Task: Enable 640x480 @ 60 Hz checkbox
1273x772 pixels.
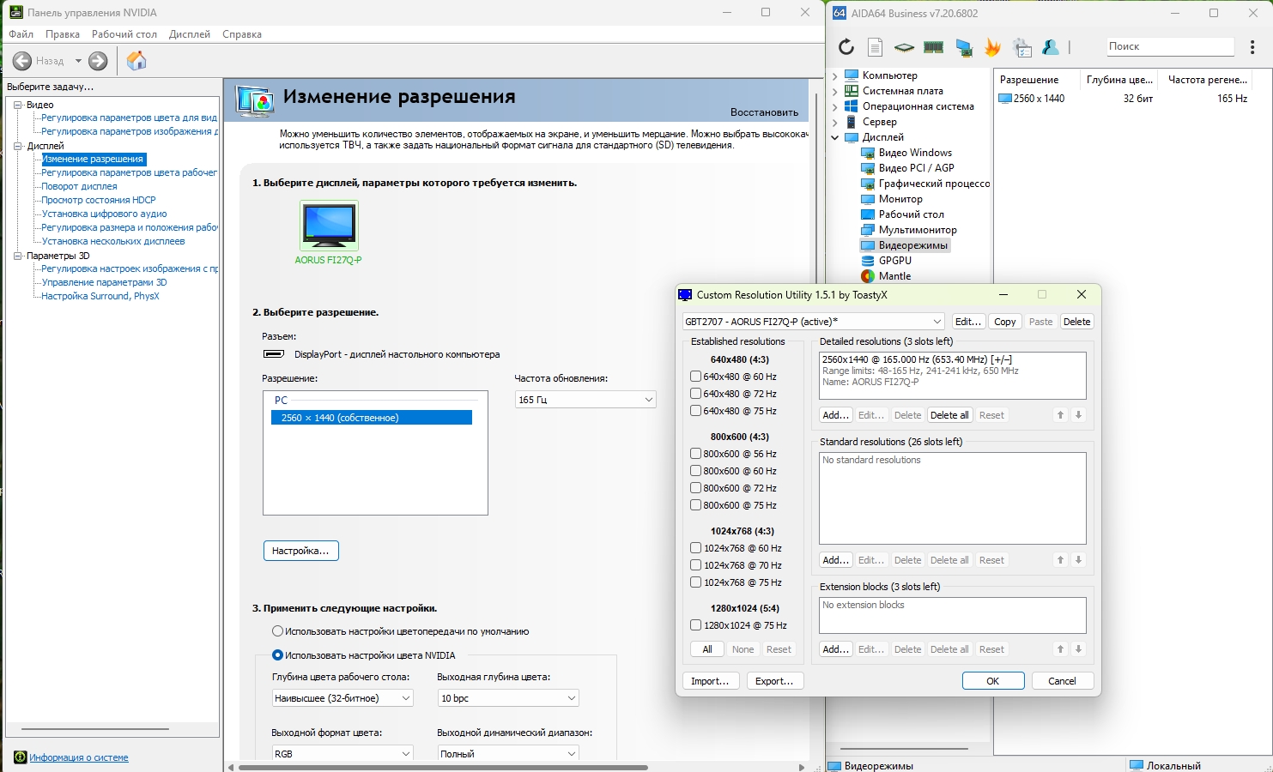Action: pos(696,377)
